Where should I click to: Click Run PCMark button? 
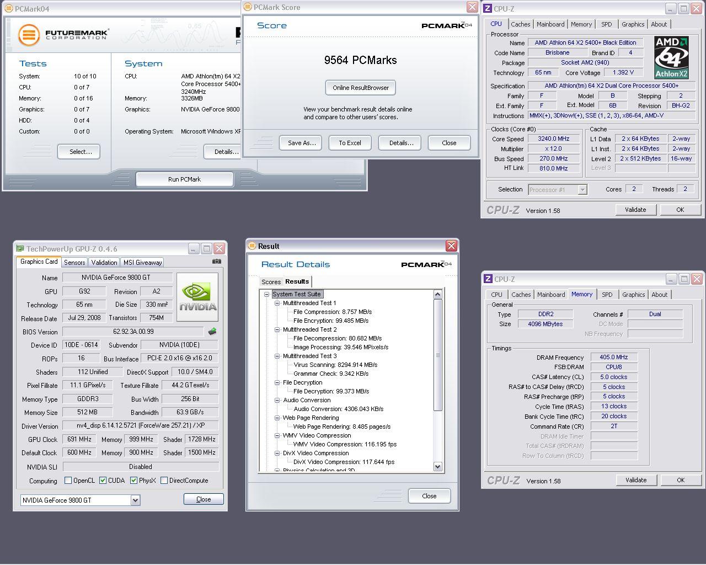184,179
